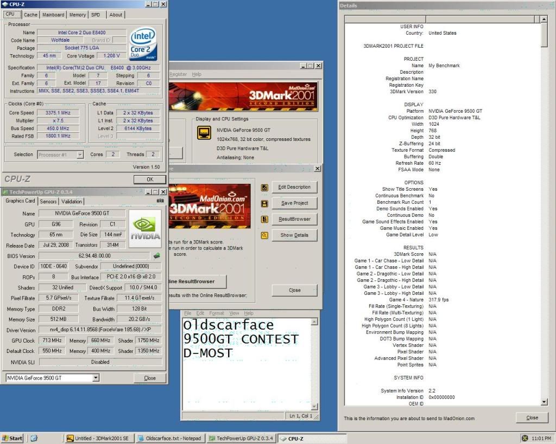556x444 pixels.
Task: Click the icon beside Edit Description
Action: [x=264, y=187]
